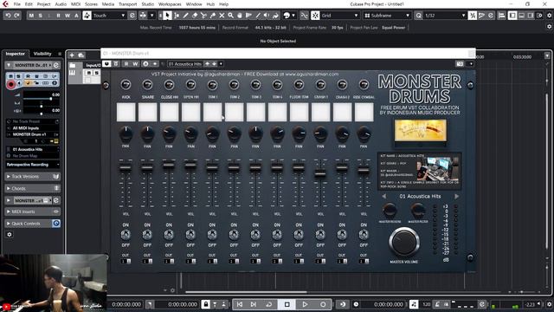Viewport: 554px width, 312px height.
Task: Click the KICK drum pad
Action: (126, 113)
